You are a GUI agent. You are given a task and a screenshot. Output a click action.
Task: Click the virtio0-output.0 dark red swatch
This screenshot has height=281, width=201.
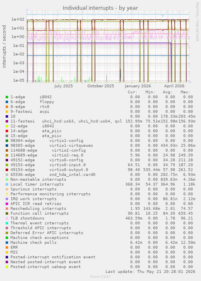(7, 170)
